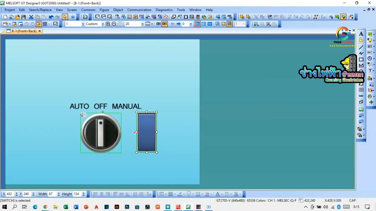Image resolution: width=376 pixels, height=211 pixels.
Task: Open the Screen menu
Action: point(72,10)
